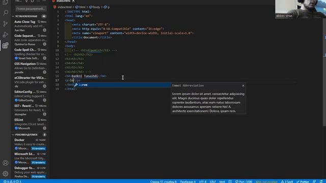The image size is (326, 183).
Task: Click the html language mode status item
Action: pos(222,181)
